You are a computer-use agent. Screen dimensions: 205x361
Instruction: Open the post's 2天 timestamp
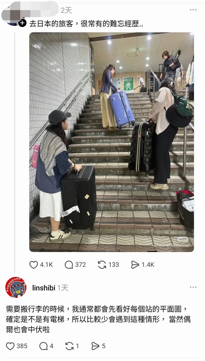66,10
